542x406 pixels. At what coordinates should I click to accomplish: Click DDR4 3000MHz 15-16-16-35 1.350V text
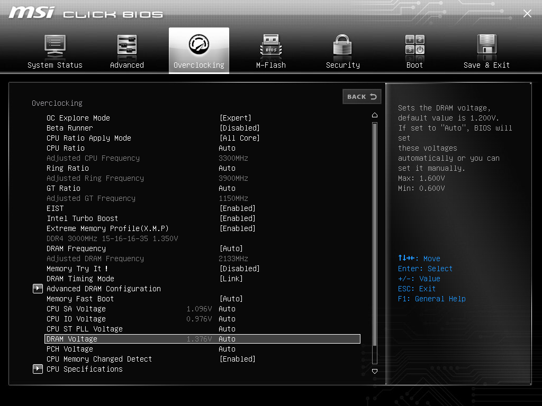pyautogui.click(x=112, y=238)
